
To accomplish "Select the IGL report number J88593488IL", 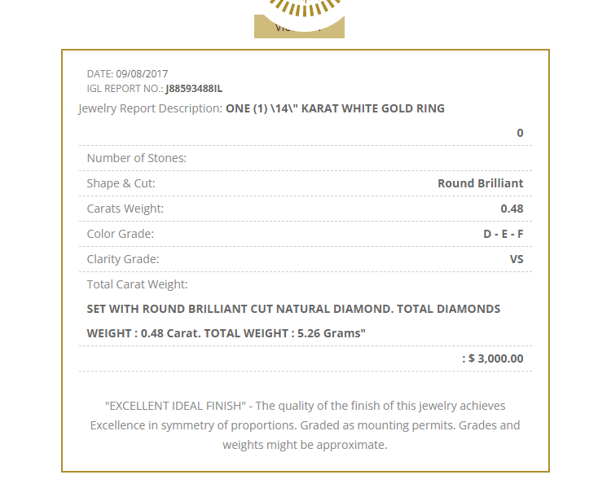I will [194, 88].
